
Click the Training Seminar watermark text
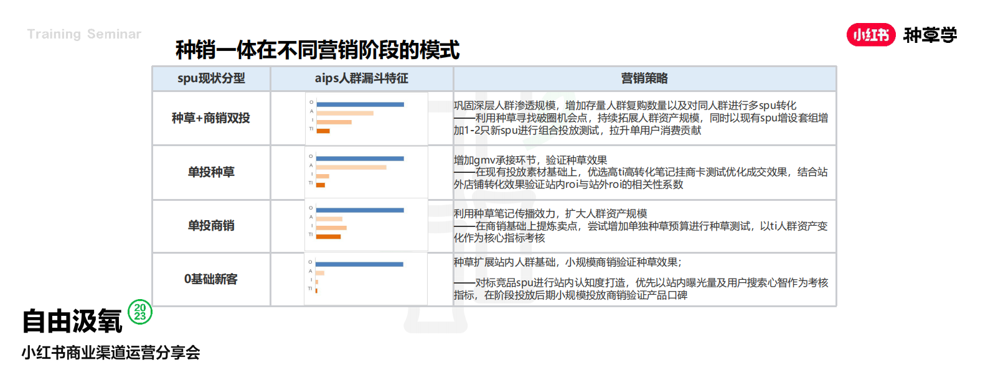click(x=84, y=34)
